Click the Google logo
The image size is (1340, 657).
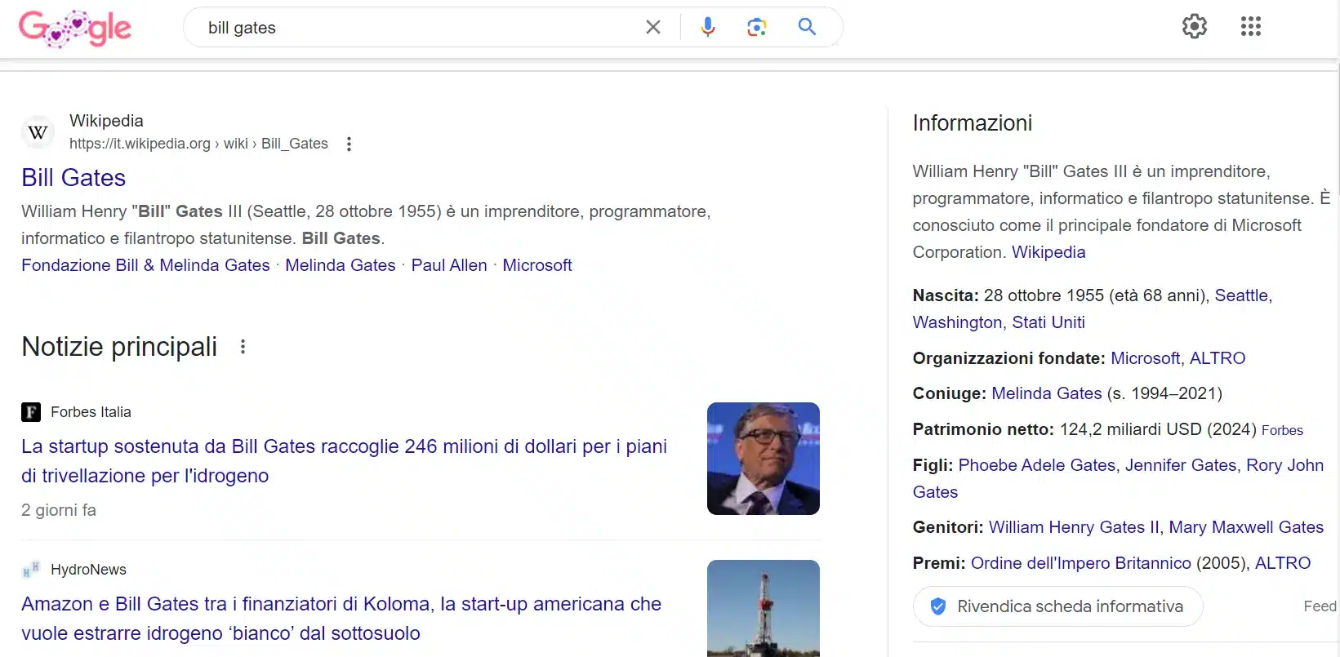pos(74,28)
